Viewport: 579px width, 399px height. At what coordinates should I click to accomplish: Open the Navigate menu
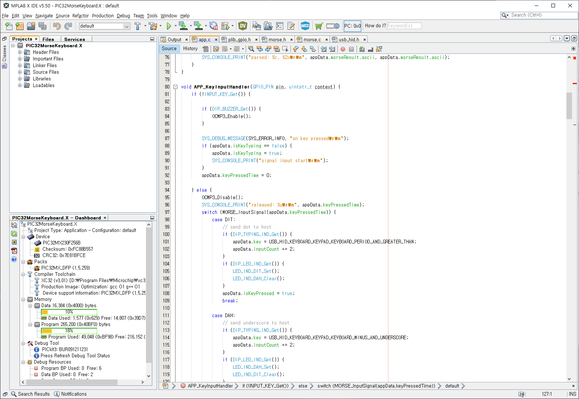44,16
